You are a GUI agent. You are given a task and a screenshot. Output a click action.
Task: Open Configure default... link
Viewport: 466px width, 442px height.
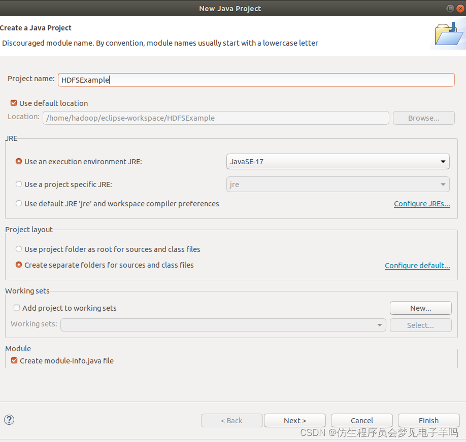click(418, 266)
